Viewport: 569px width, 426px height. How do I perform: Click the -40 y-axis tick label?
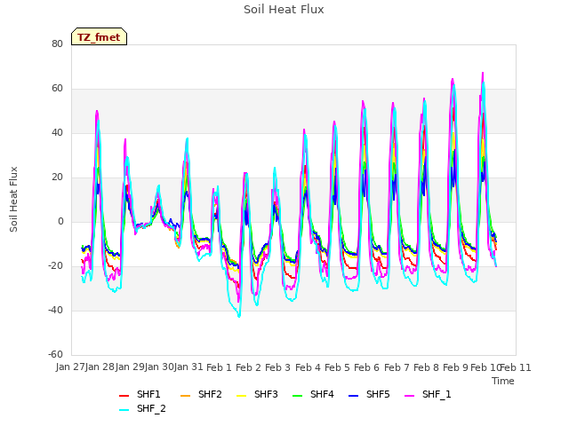point(55,310)
